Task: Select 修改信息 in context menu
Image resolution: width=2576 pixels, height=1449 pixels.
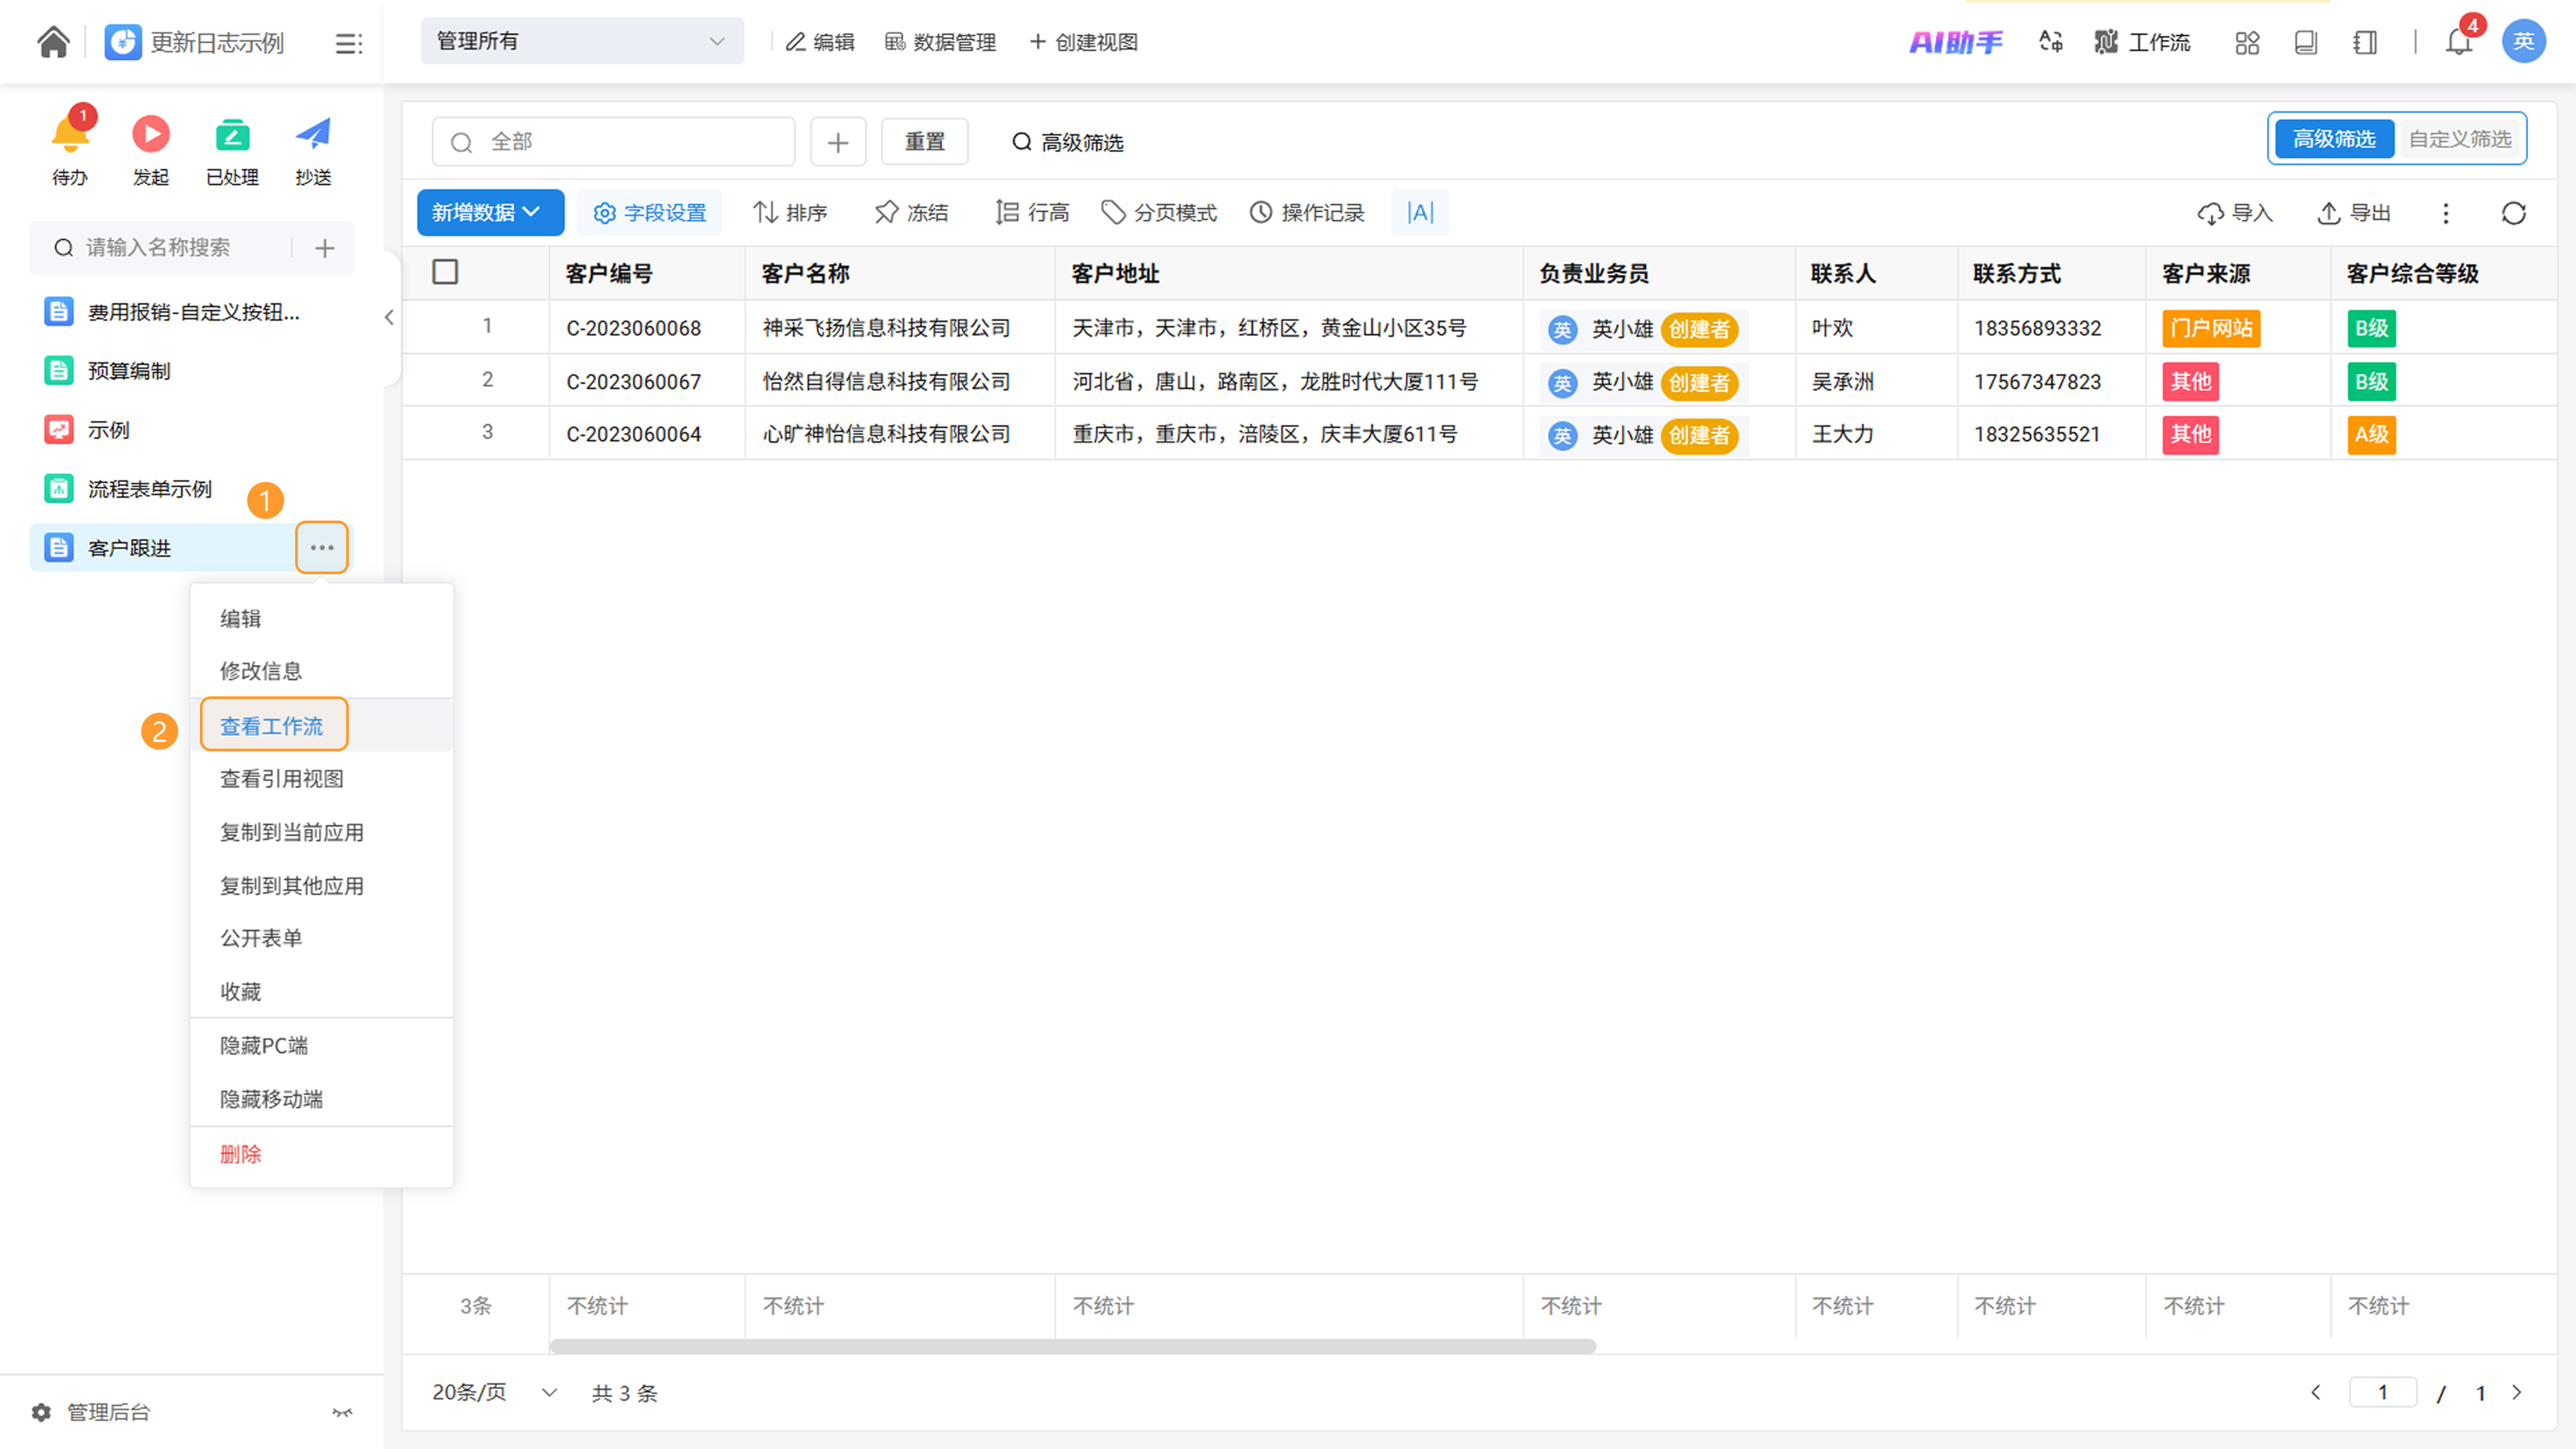Action: click(x=322, y=671)
